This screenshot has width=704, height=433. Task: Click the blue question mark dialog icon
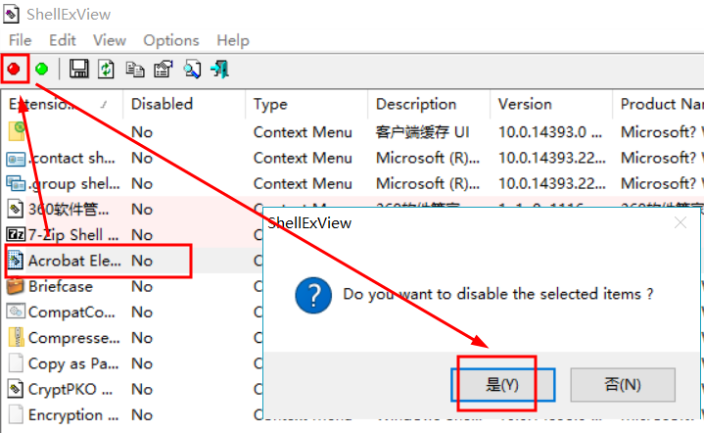[313, 296]
